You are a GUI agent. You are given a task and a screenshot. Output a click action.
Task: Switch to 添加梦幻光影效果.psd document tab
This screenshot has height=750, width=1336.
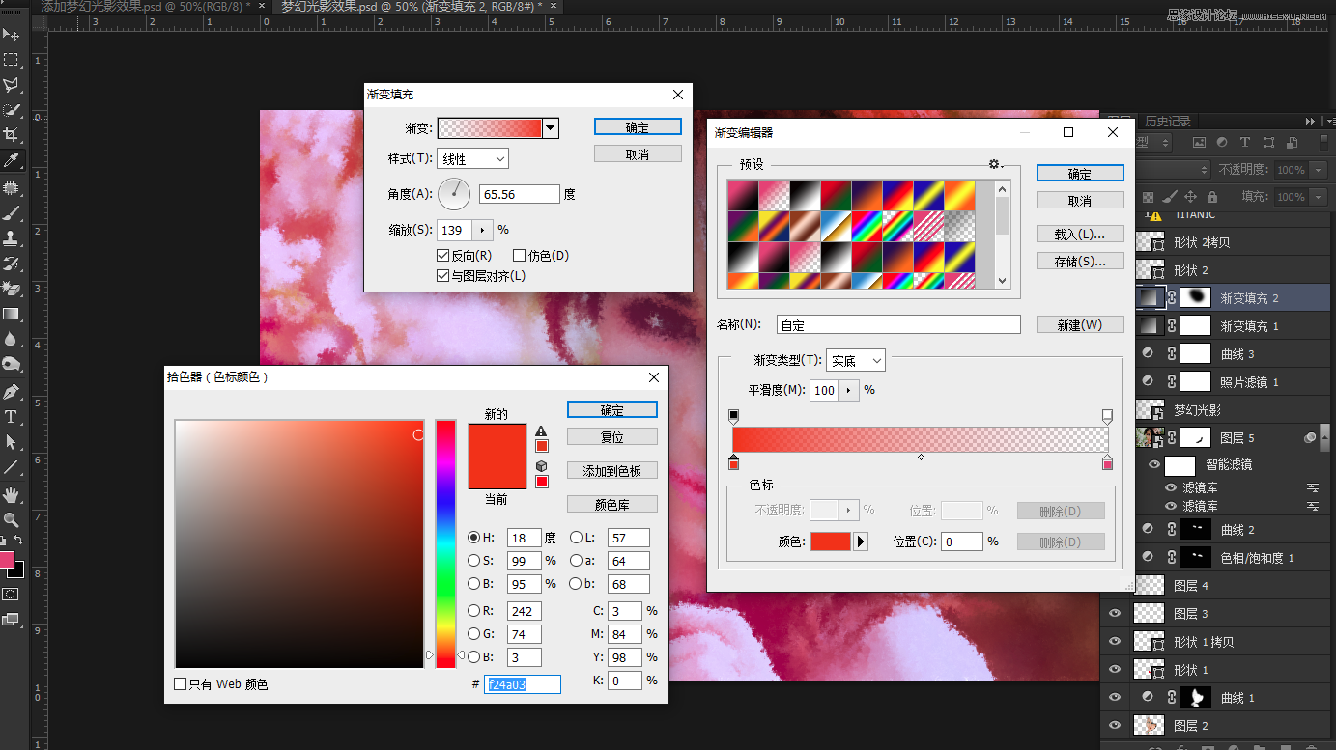147,7
